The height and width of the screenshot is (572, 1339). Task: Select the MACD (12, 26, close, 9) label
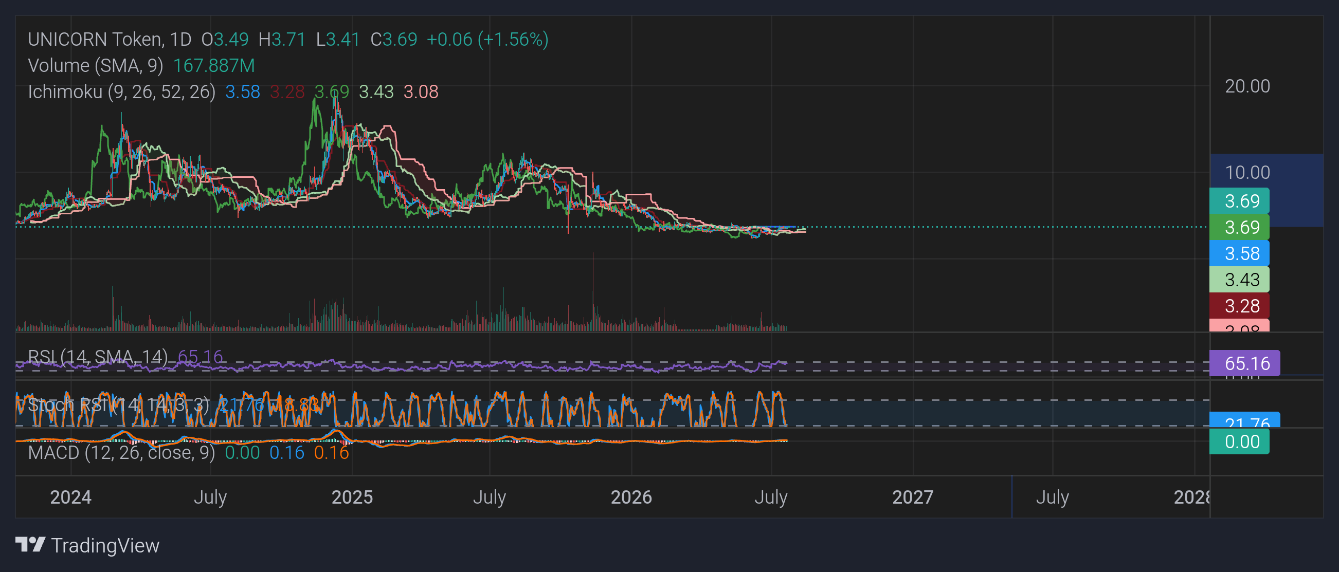click(x=122, y=452)
